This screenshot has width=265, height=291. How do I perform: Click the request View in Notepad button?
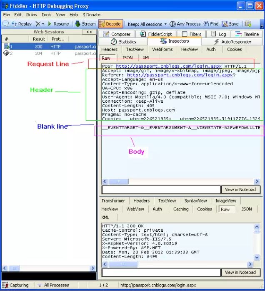point(240,190)
